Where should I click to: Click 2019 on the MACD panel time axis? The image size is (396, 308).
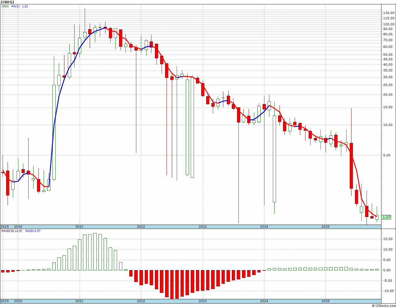[x=4, y=301]
